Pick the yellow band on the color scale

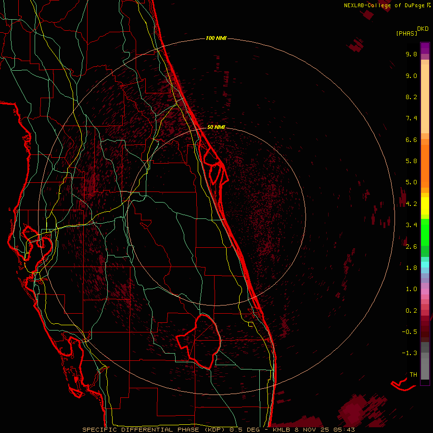pyautogui.click(x=425, y=206)
